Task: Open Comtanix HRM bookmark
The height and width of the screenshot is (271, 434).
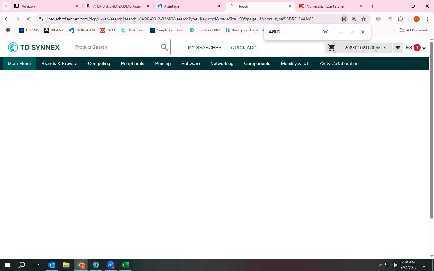Action: tap(205, 30)
